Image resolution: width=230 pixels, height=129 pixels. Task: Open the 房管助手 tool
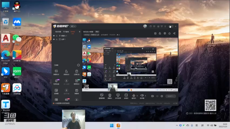[x=66, y=72]
